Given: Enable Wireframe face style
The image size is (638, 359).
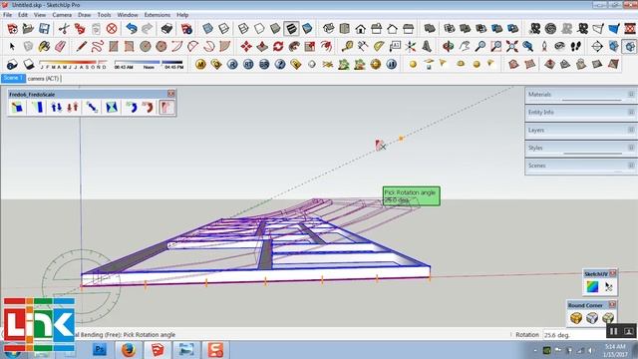Looking at the screenshot, I should click(x=243, y=29).
